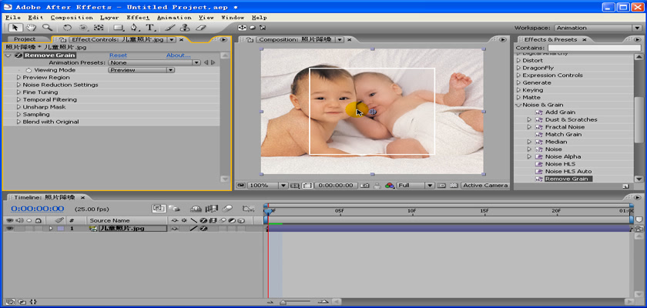The height and width of the screenshot is (308, 647).
Task: Select the Selection arrow tool
Action: 15,28
